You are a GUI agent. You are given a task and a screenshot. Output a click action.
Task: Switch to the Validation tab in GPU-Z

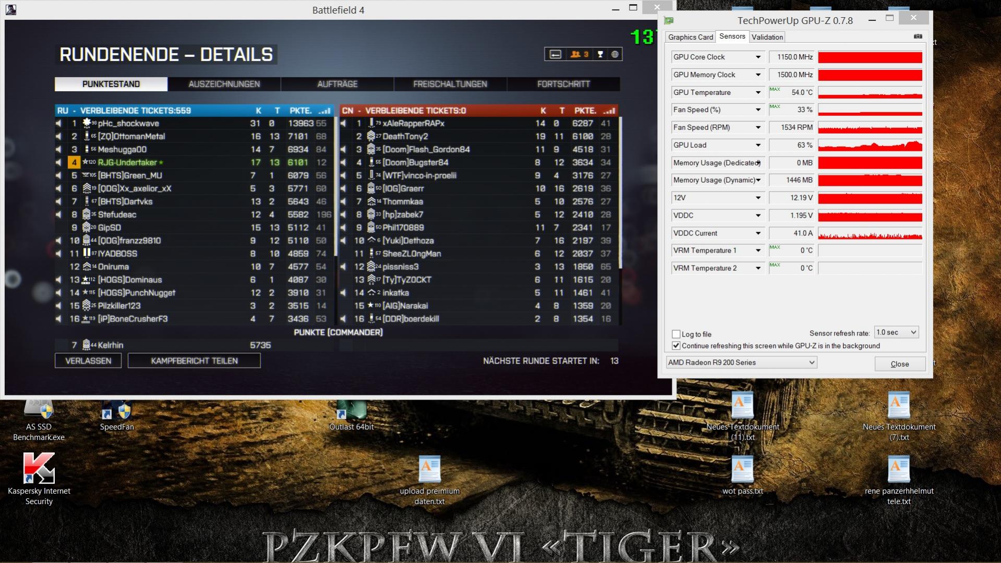[767, 37]
